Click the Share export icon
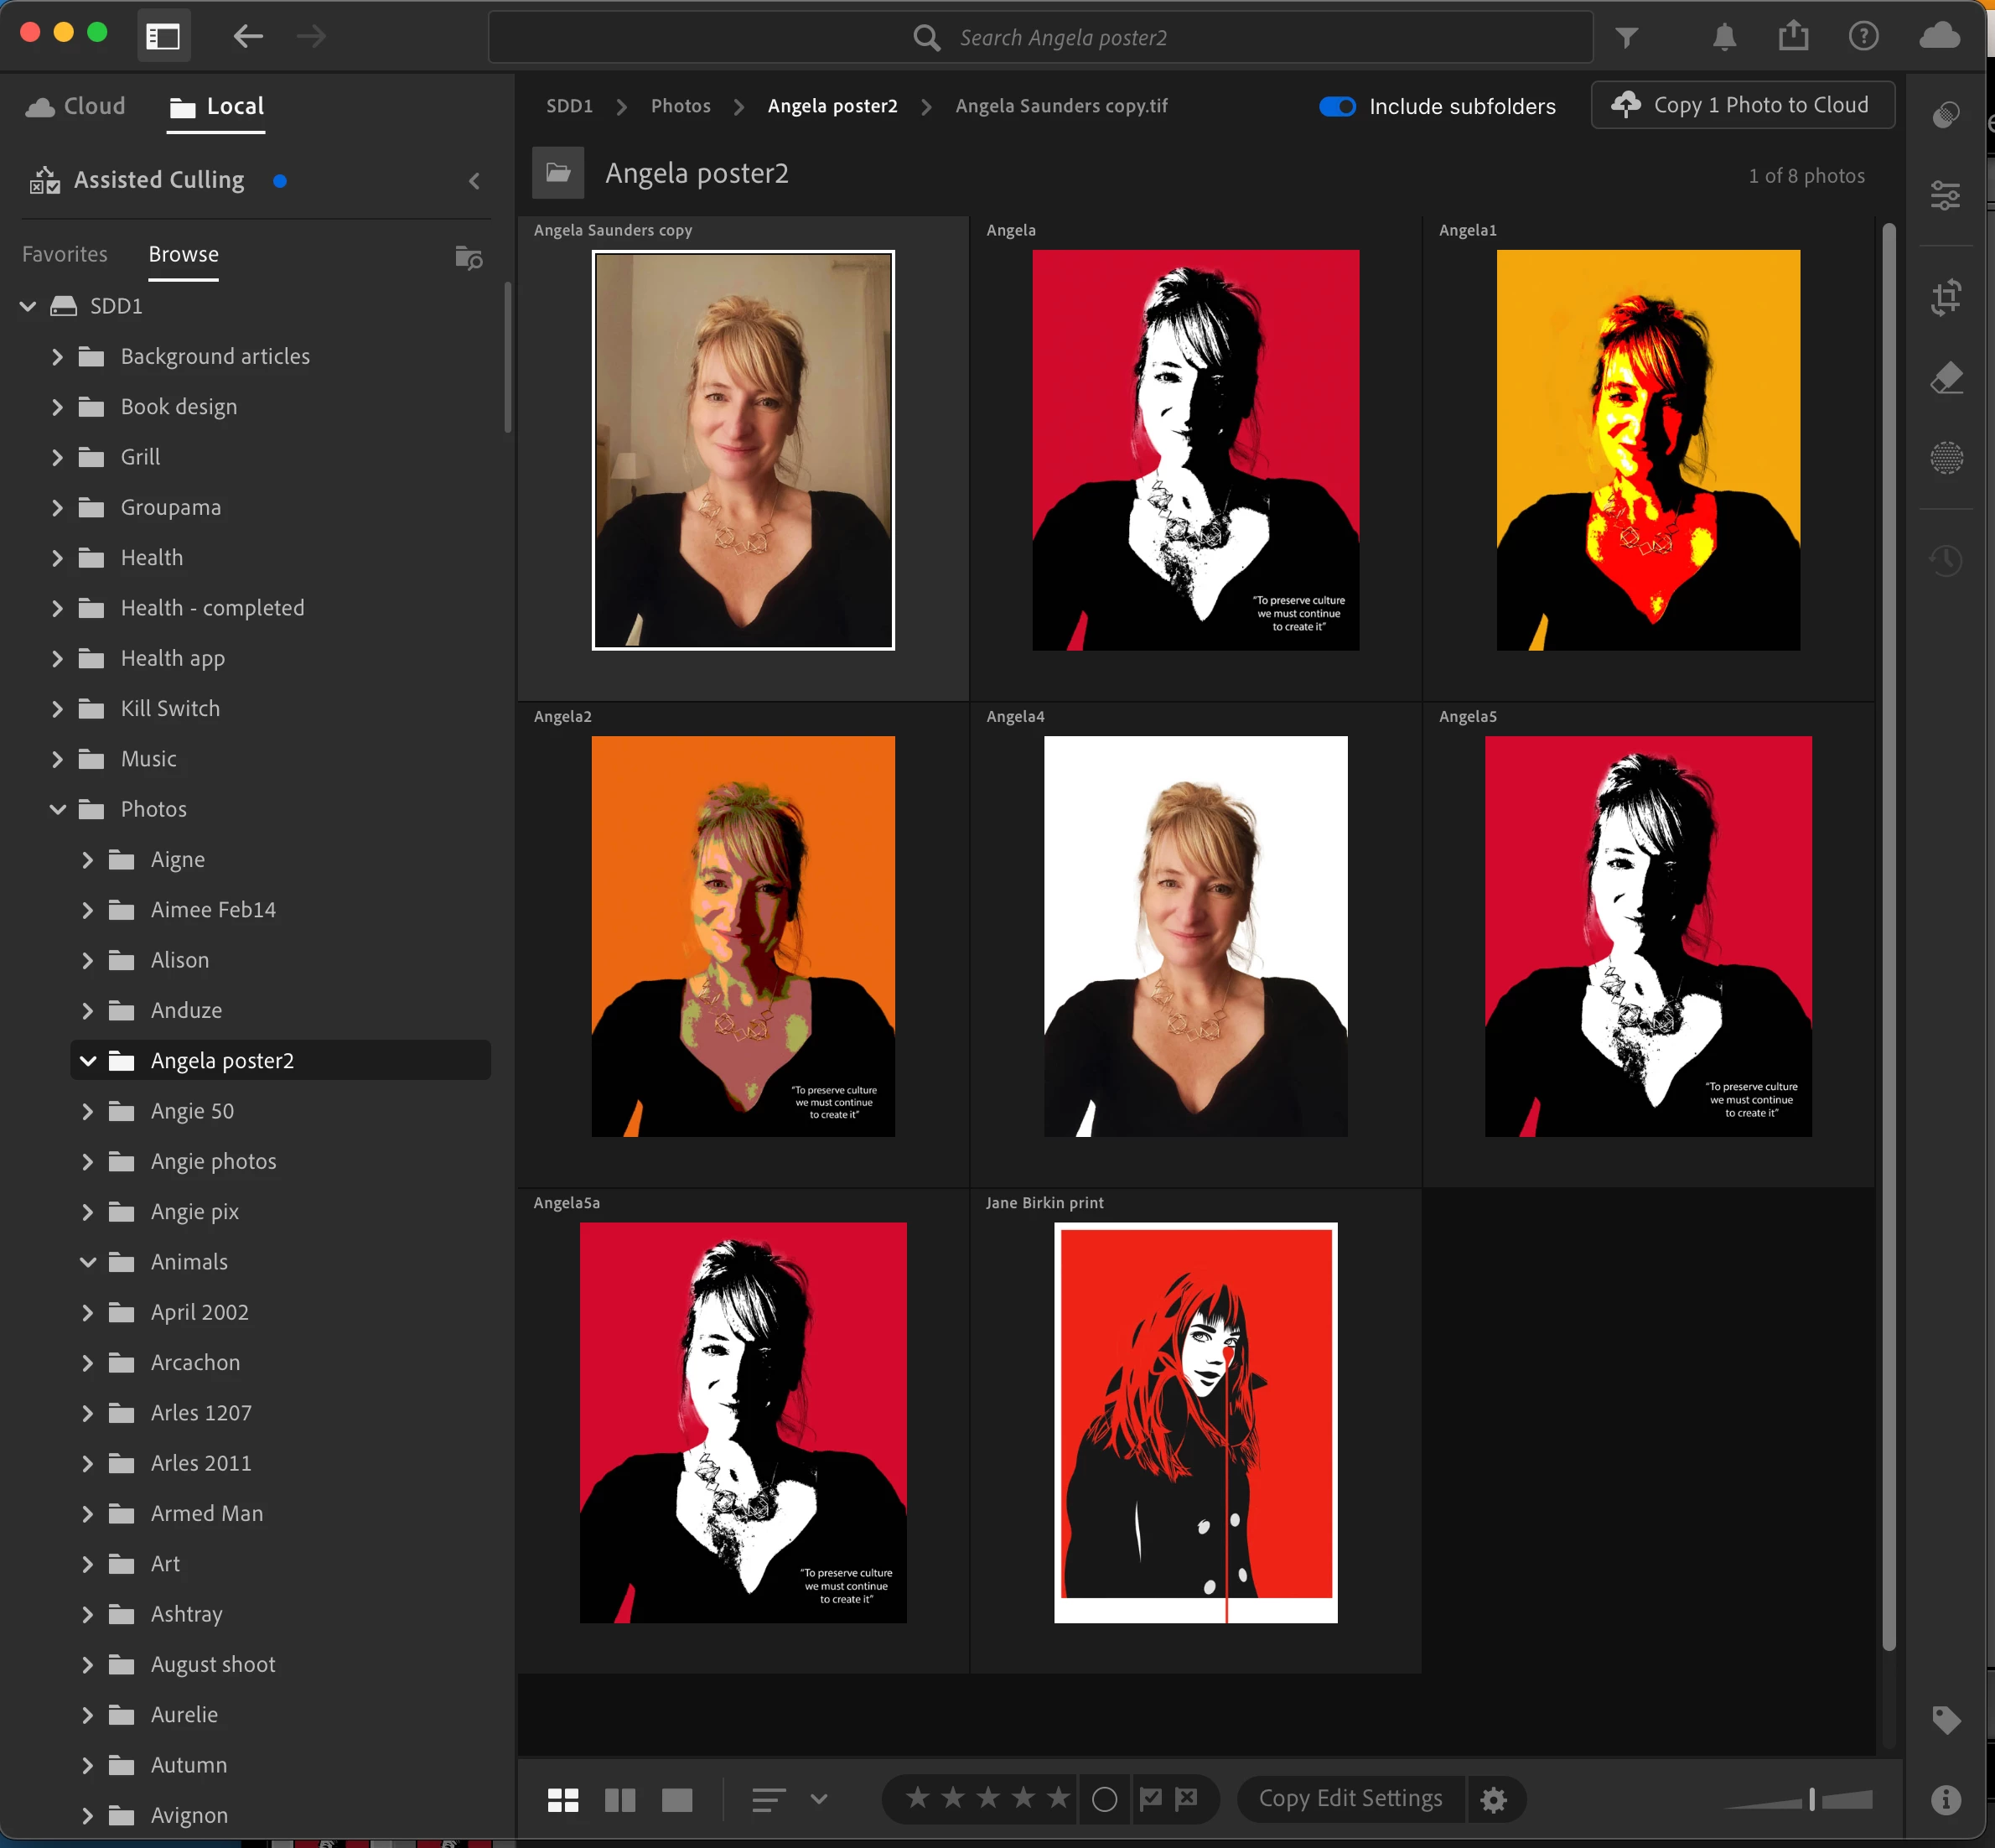 [1793, 36]
